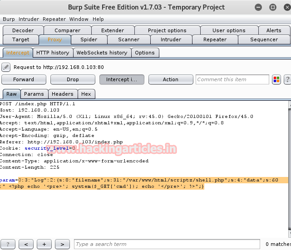Switch to the Intruder tool tab
The height and width of the screenshot is (250, 291).
(x=171, y=39)
